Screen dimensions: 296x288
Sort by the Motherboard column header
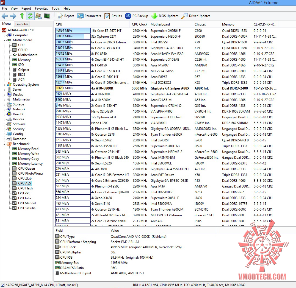[171, 24]
